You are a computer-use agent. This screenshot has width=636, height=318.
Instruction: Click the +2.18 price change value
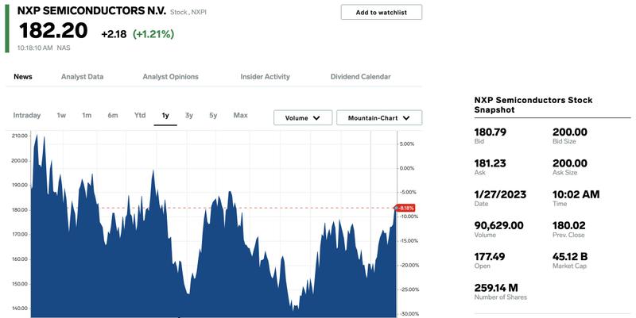(114, 34)
